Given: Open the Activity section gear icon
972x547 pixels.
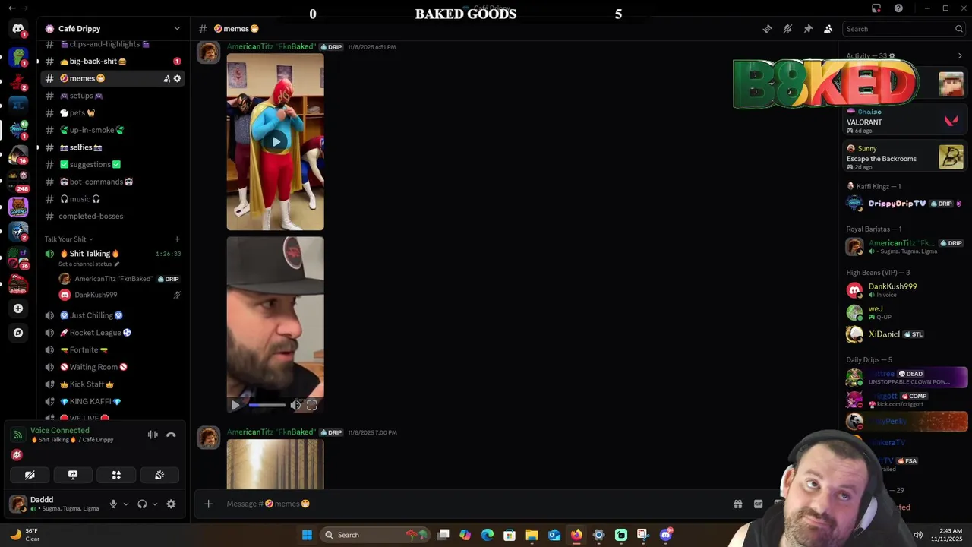Looking at the screenshot, I should tap(892, 55).
